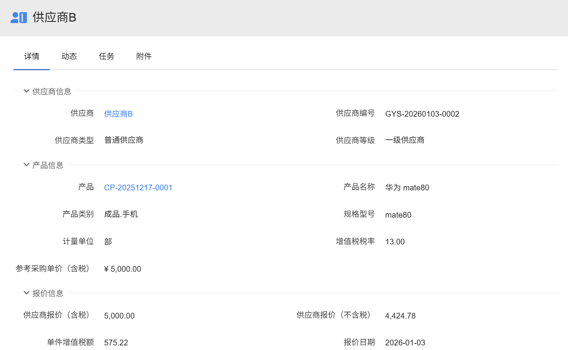Viewport: 568px width, 350px height.
Task: Open the 动态 tab
Action: (x=69, y=56)
